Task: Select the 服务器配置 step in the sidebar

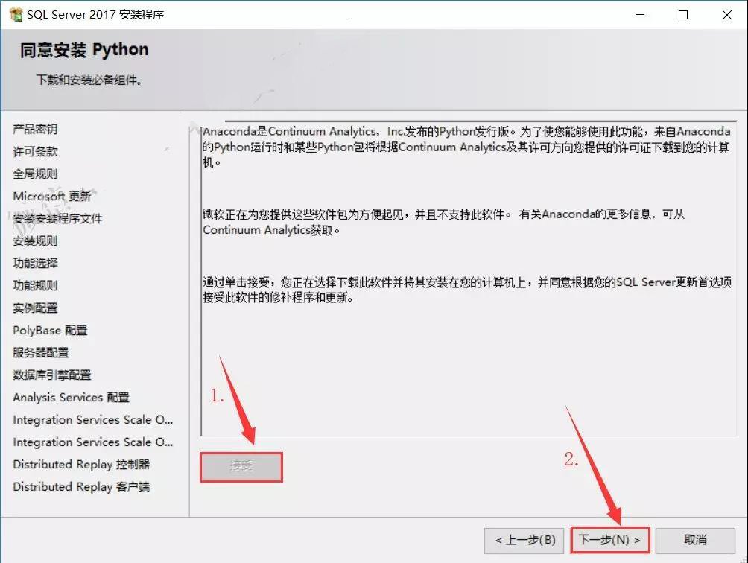Action: 40,353
